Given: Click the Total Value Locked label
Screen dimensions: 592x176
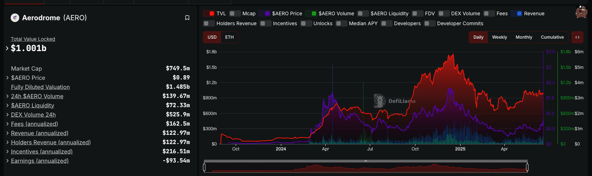Looking at the screenshot, I should click(x=33, y=39).
